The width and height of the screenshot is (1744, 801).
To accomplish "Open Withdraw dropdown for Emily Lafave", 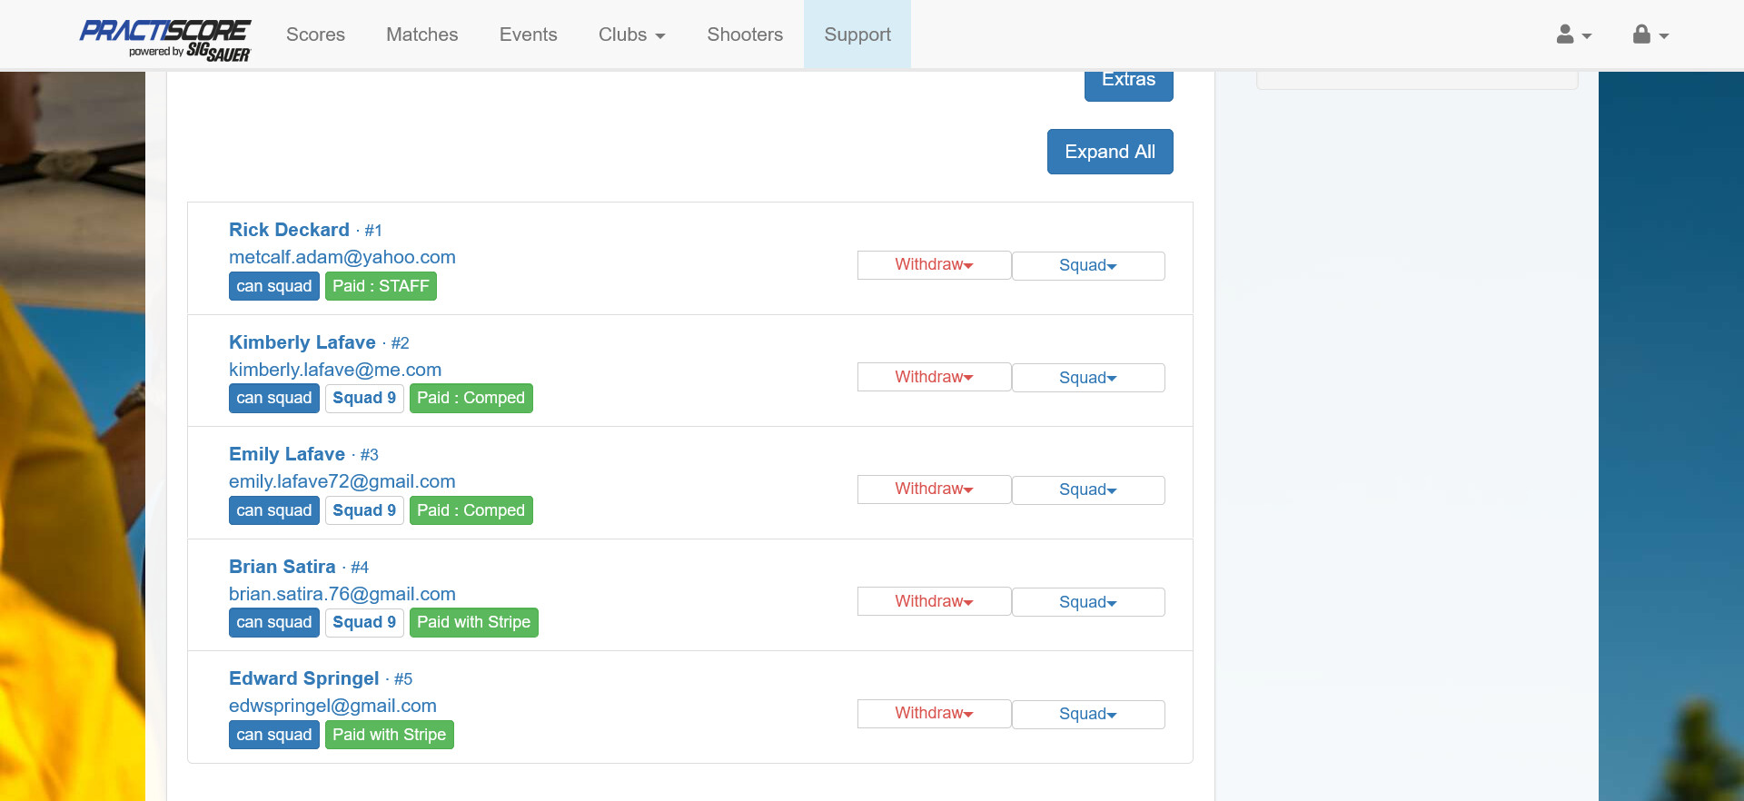I will [934, 489].
